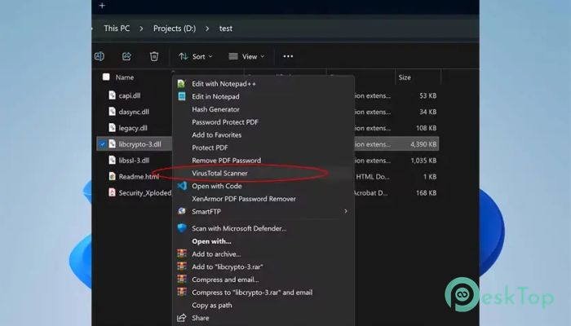Image resolution: width=571 pixels, height=326 pixels.
Task: Select Password Protect PDF
Action: (x=225, y=122)
